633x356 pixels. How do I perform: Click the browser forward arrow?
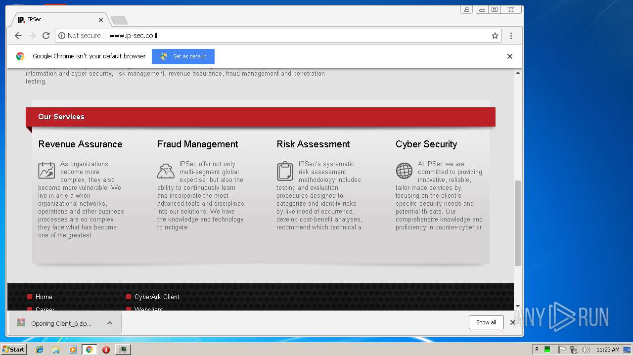point(32,36)
